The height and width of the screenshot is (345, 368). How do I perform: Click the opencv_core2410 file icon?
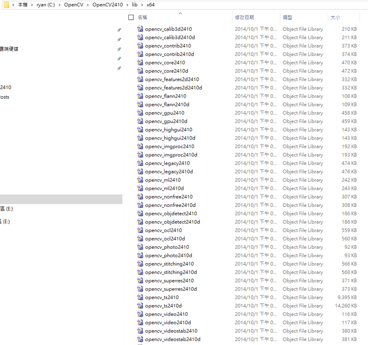pyautogui.click(x=140, y=62)
